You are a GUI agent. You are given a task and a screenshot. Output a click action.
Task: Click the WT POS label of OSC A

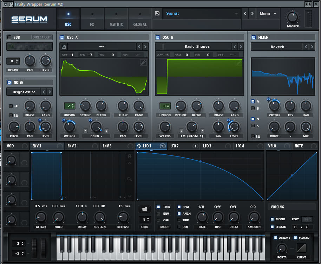(x=70, y=136)
